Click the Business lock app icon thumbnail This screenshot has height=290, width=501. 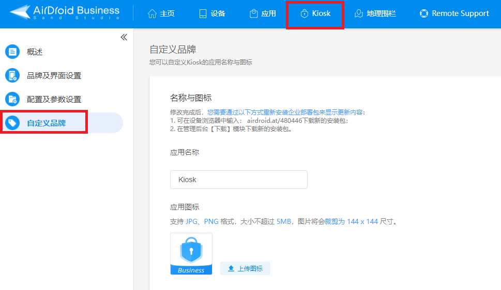pyautogui.click(x=191, y=254)
